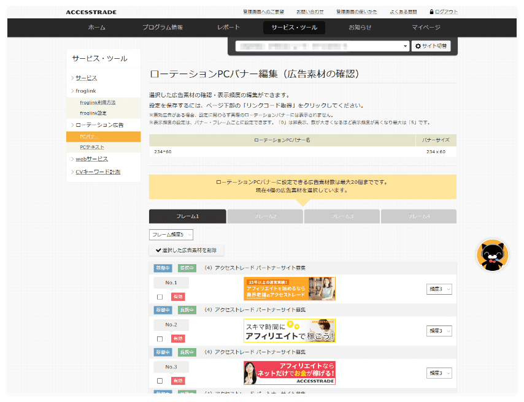Viewport: 524px width, 402px height.
Task: Click the 234*60 banner name cell
Action: [x=282, y=151]
